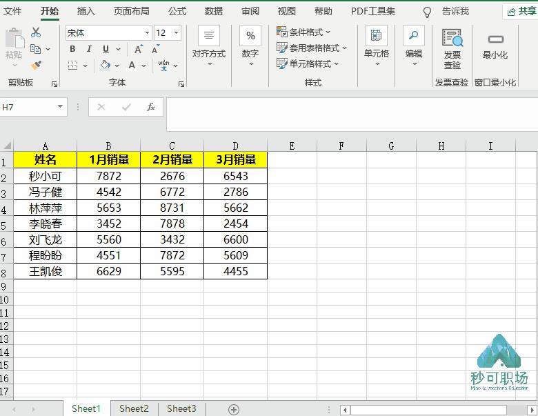The image size is (538, 416).
Task: Expand the font color arrow
Action: click(x=143, y=66)
